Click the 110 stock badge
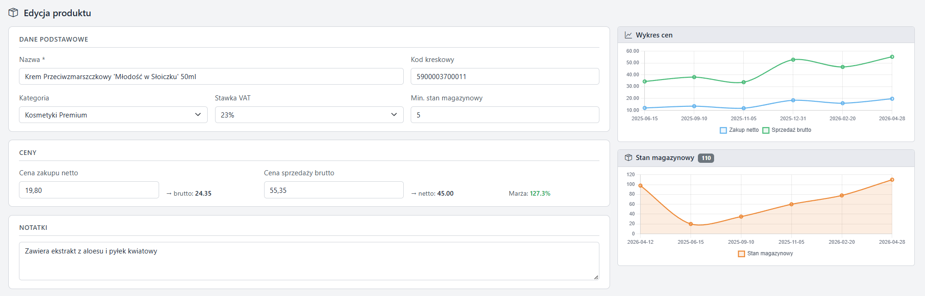Screen dimensions: 925x296 [706, 158]
